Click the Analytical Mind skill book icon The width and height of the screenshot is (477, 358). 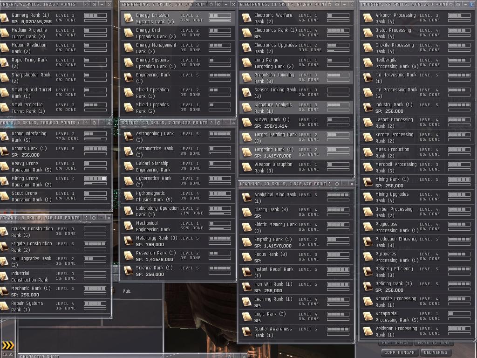(247, 198)
